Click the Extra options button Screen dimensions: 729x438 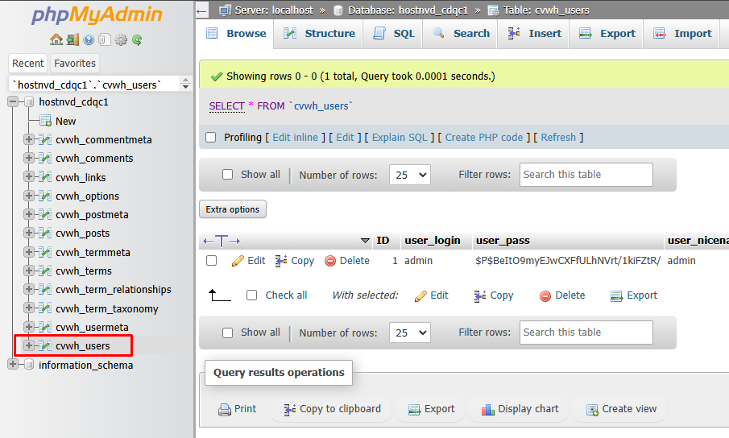tap(233, 209)
